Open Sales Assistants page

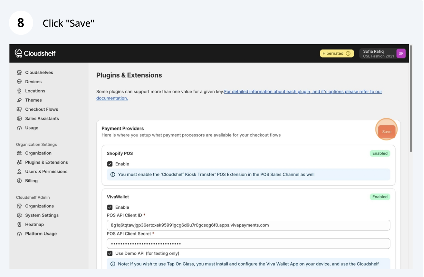pos(42,119)
